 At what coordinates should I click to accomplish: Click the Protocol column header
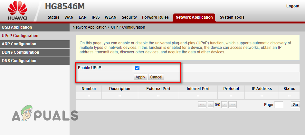[231, 89]
